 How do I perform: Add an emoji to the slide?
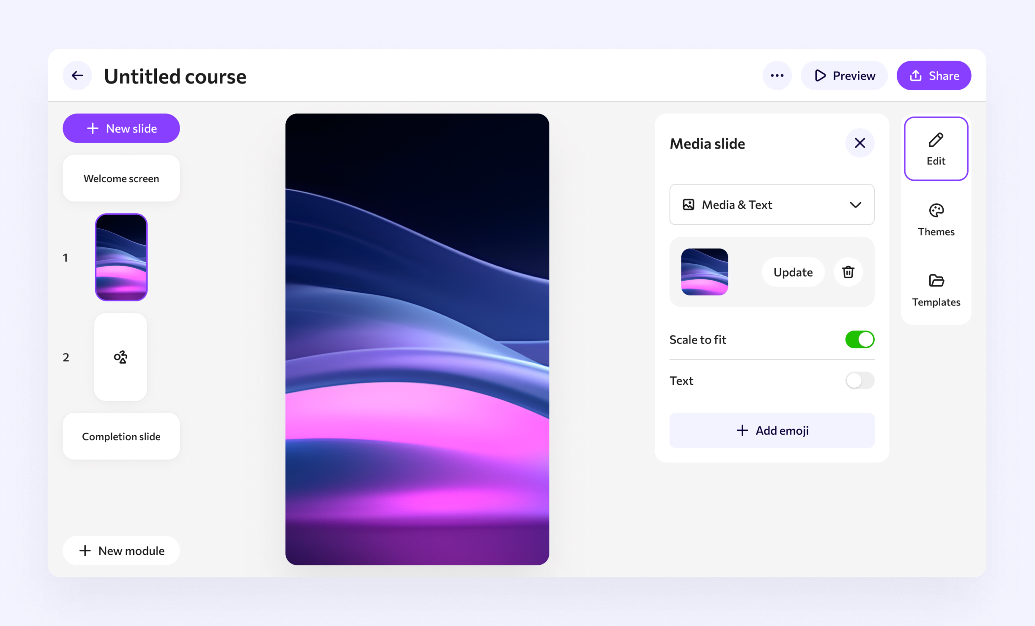pyautogui.click(x=772, y=430)
